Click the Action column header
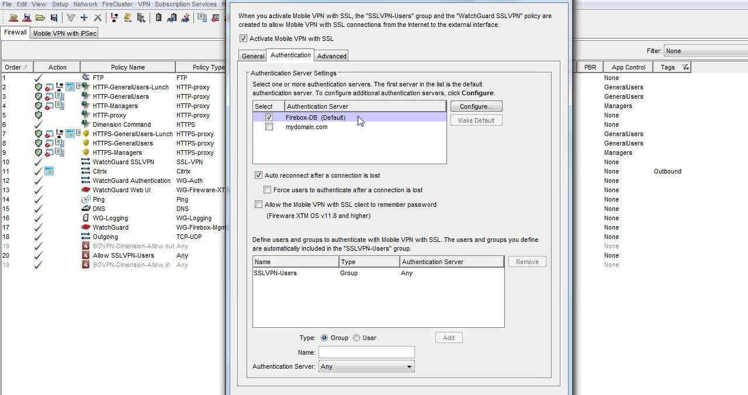 pyautogui.click(x=57, y=67)
